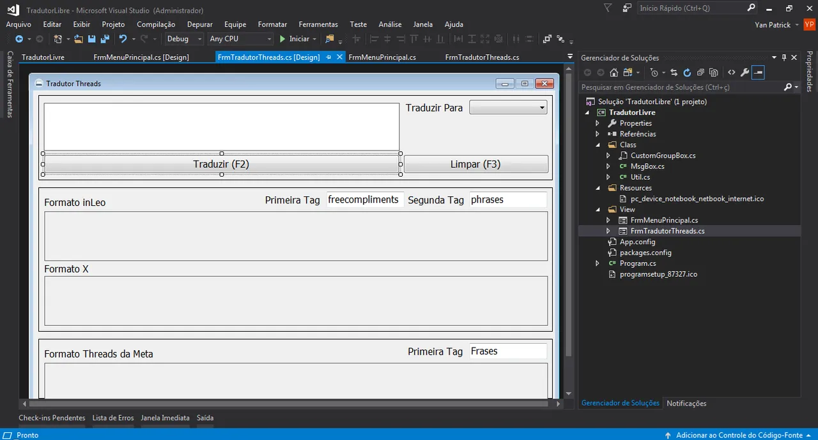The width and height of the screenshot is (818, 440).
Task: Select App.config in the solution tree
Action: 638,242
